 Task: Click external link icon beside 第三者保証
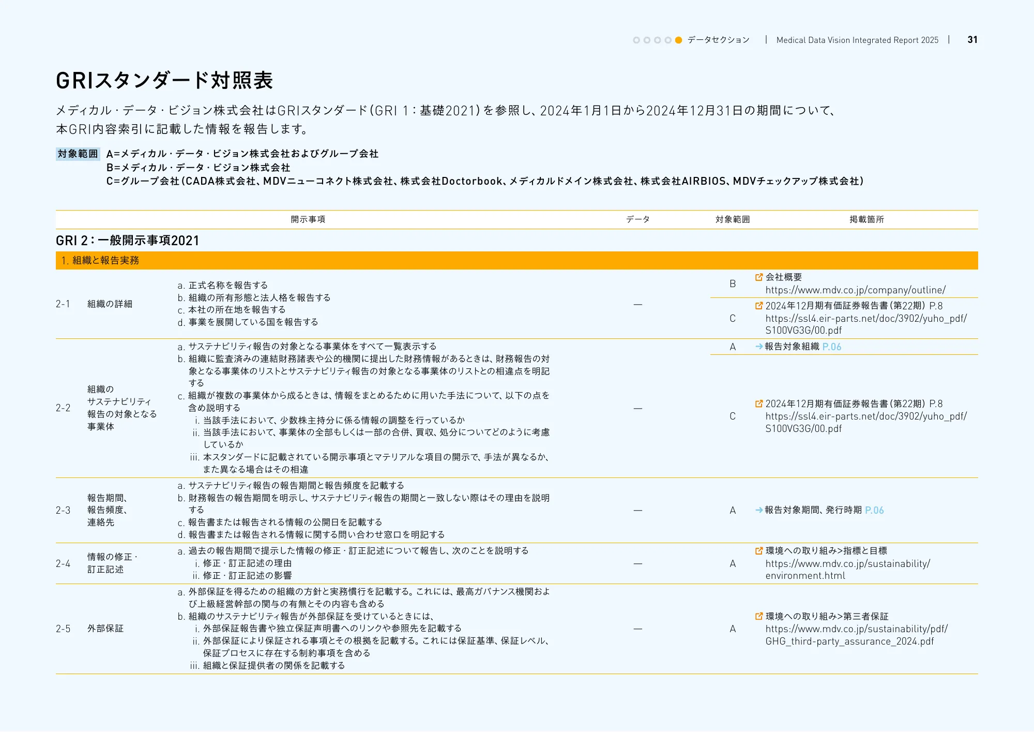758,616
